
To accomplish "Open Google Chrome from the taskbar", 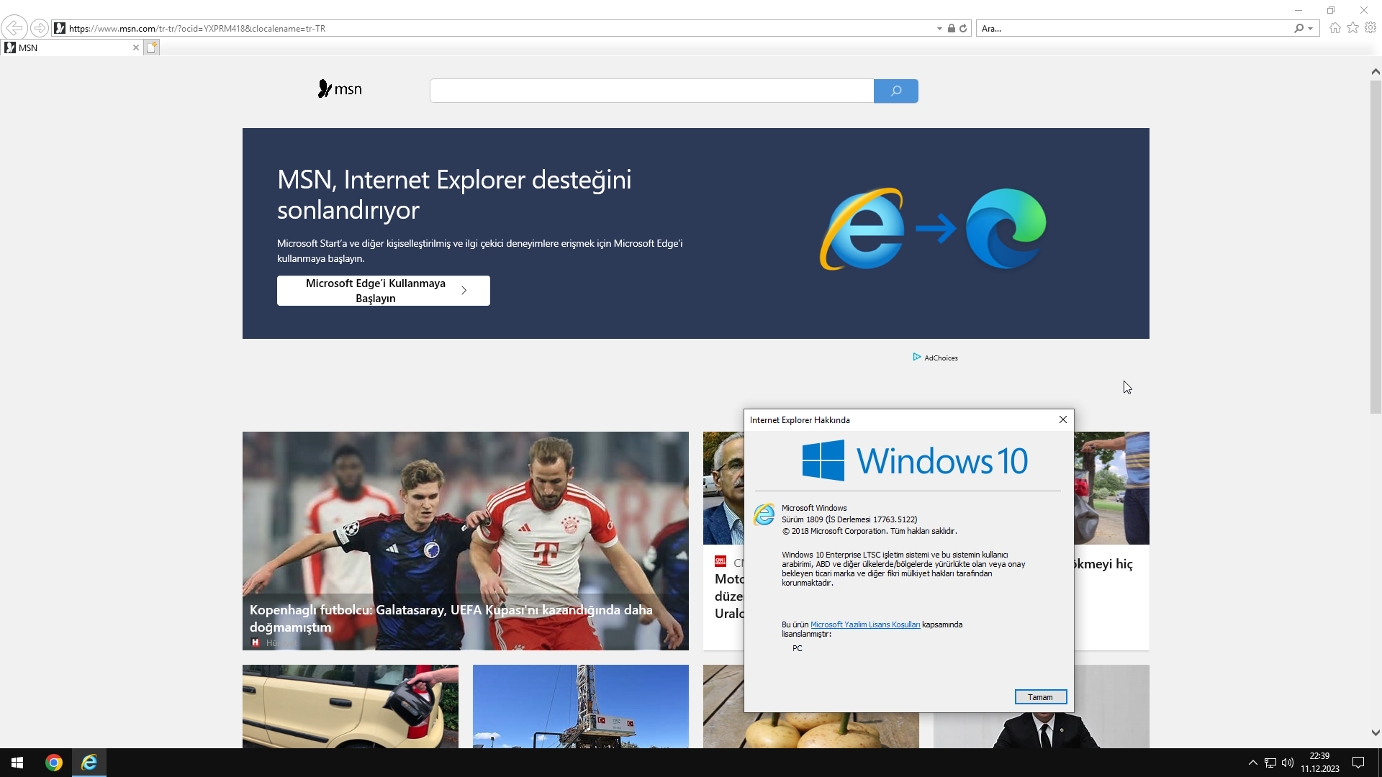I will coord(54,763).
